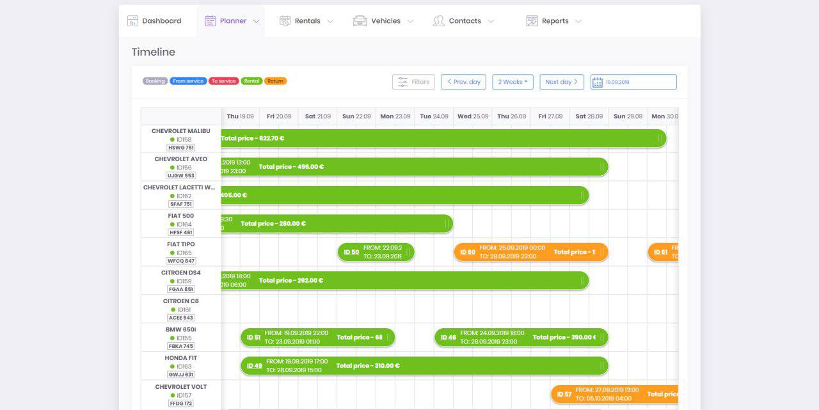Click the Dashboard chart icon

(132, 21)
